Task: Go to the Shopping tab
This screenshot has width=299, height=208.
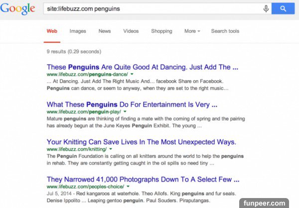Action: point(161,31)
